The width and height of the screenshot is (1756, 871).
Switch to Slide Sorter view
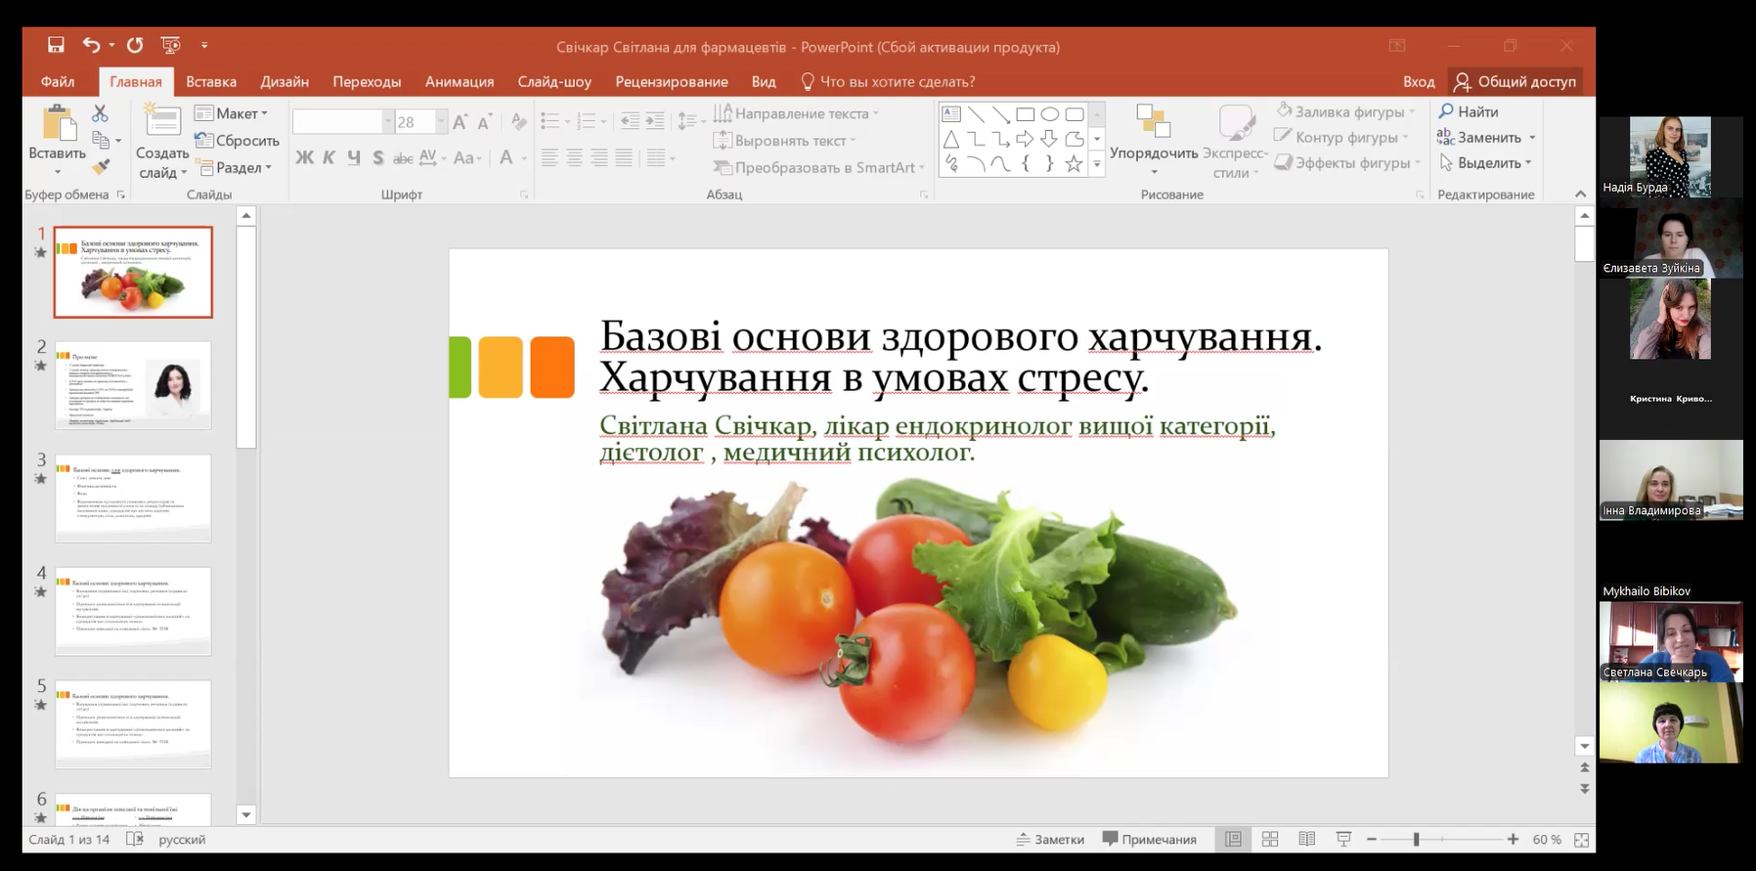pos(1270,840)
